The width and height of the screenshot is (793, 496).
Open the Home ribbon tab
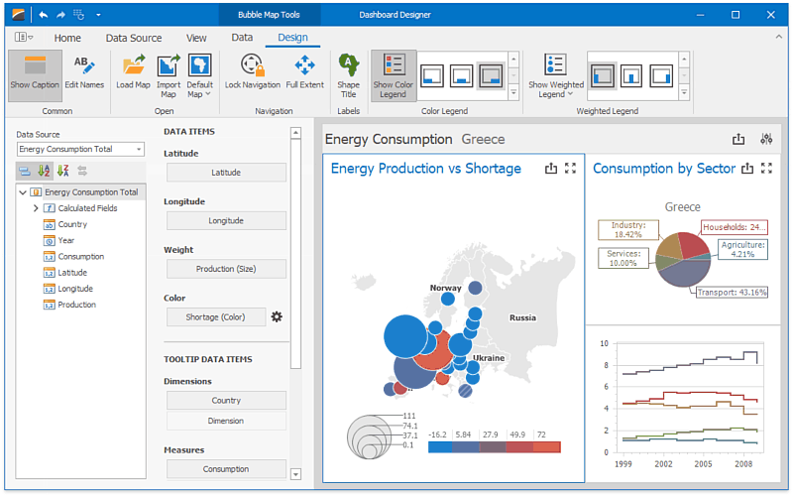67,38
